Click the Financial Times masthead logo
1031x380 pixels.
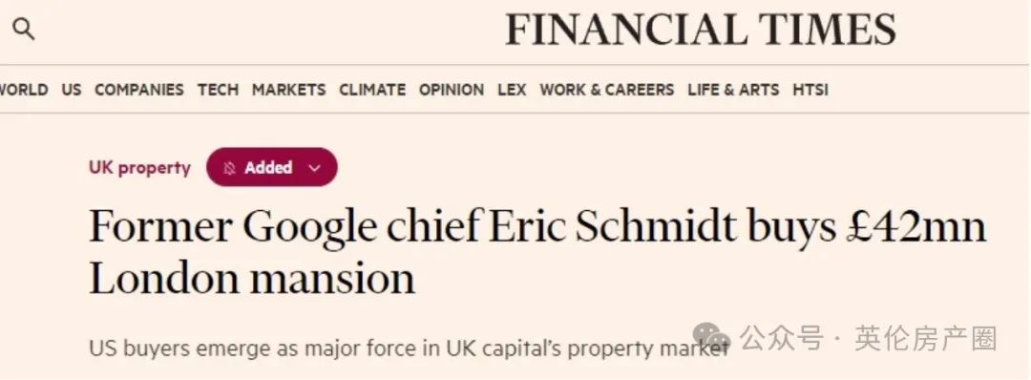[x=701, y=31]
